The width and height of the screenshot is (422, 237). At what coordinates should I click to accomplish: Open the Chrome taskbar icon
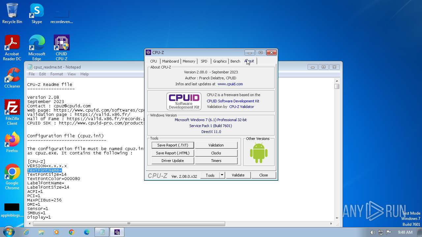pyautogui.click(x=72, y=232)
